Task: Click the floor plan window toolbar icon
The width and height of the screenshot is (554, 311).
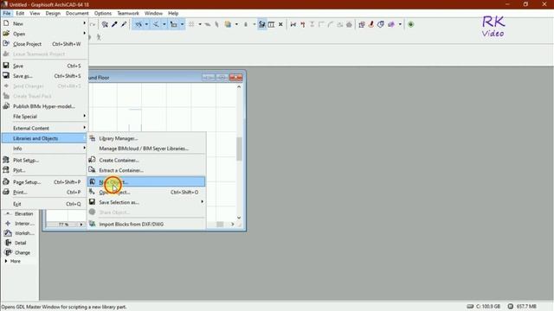Action: click(362, 24)
